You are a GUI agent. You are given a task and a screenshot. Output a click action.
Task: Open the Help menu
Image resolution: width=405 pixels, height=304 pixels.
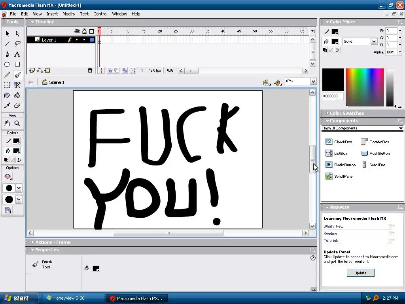136,14
